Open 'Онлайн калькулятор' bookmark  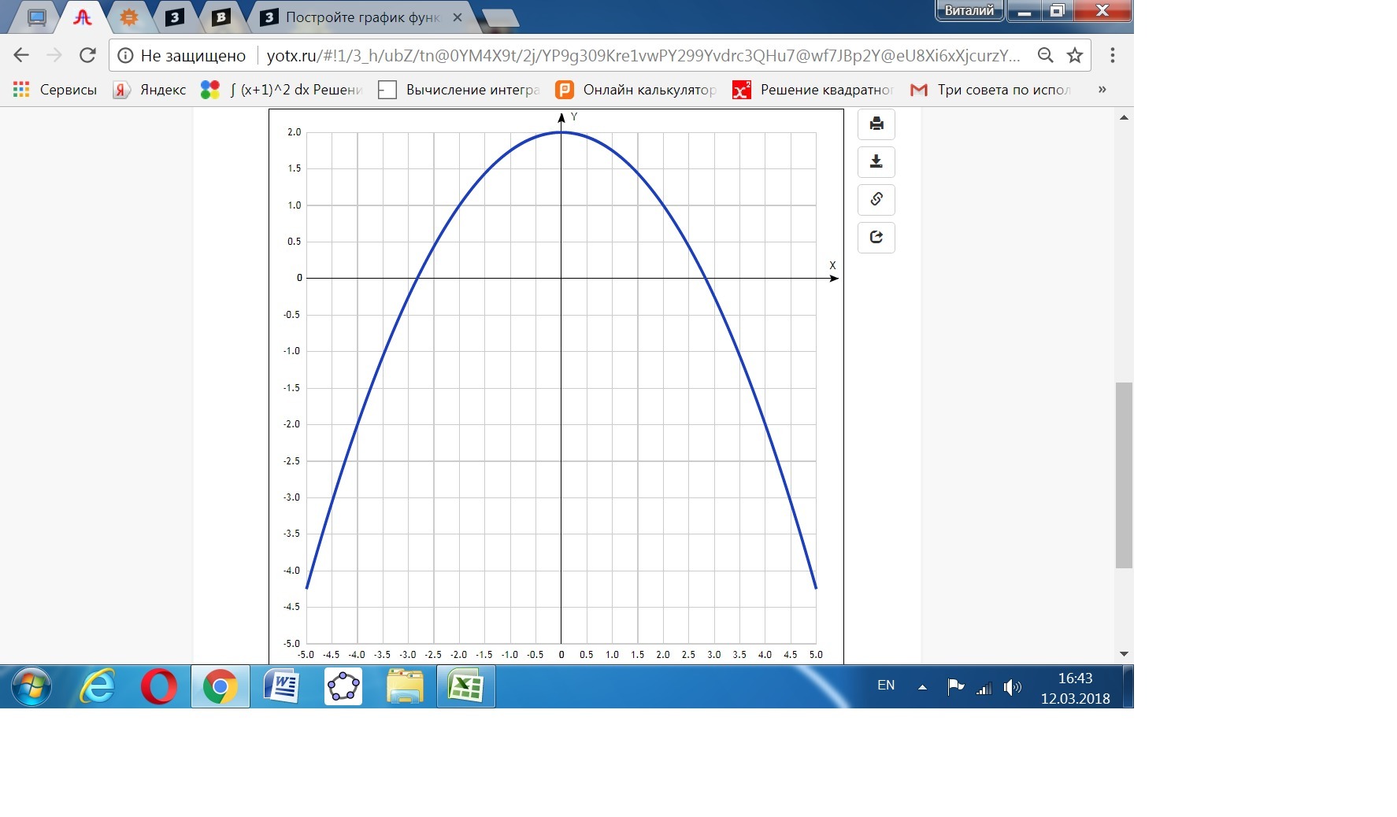pyautogui.click(x=636, y=90)
